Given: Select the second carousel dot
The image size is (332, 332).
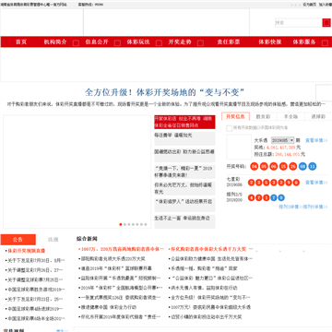Looking at the screenshot, I should 125,224.
